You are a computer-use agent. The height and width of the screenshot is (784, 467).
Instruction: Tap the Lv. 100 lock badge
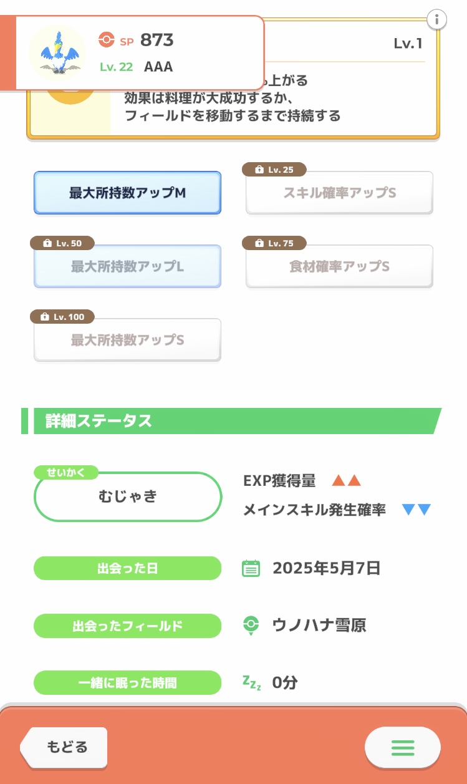click(62, 317)
